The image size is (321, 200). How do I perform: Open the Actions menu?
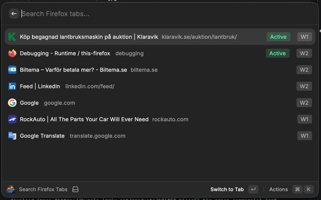tap(278, 189)
